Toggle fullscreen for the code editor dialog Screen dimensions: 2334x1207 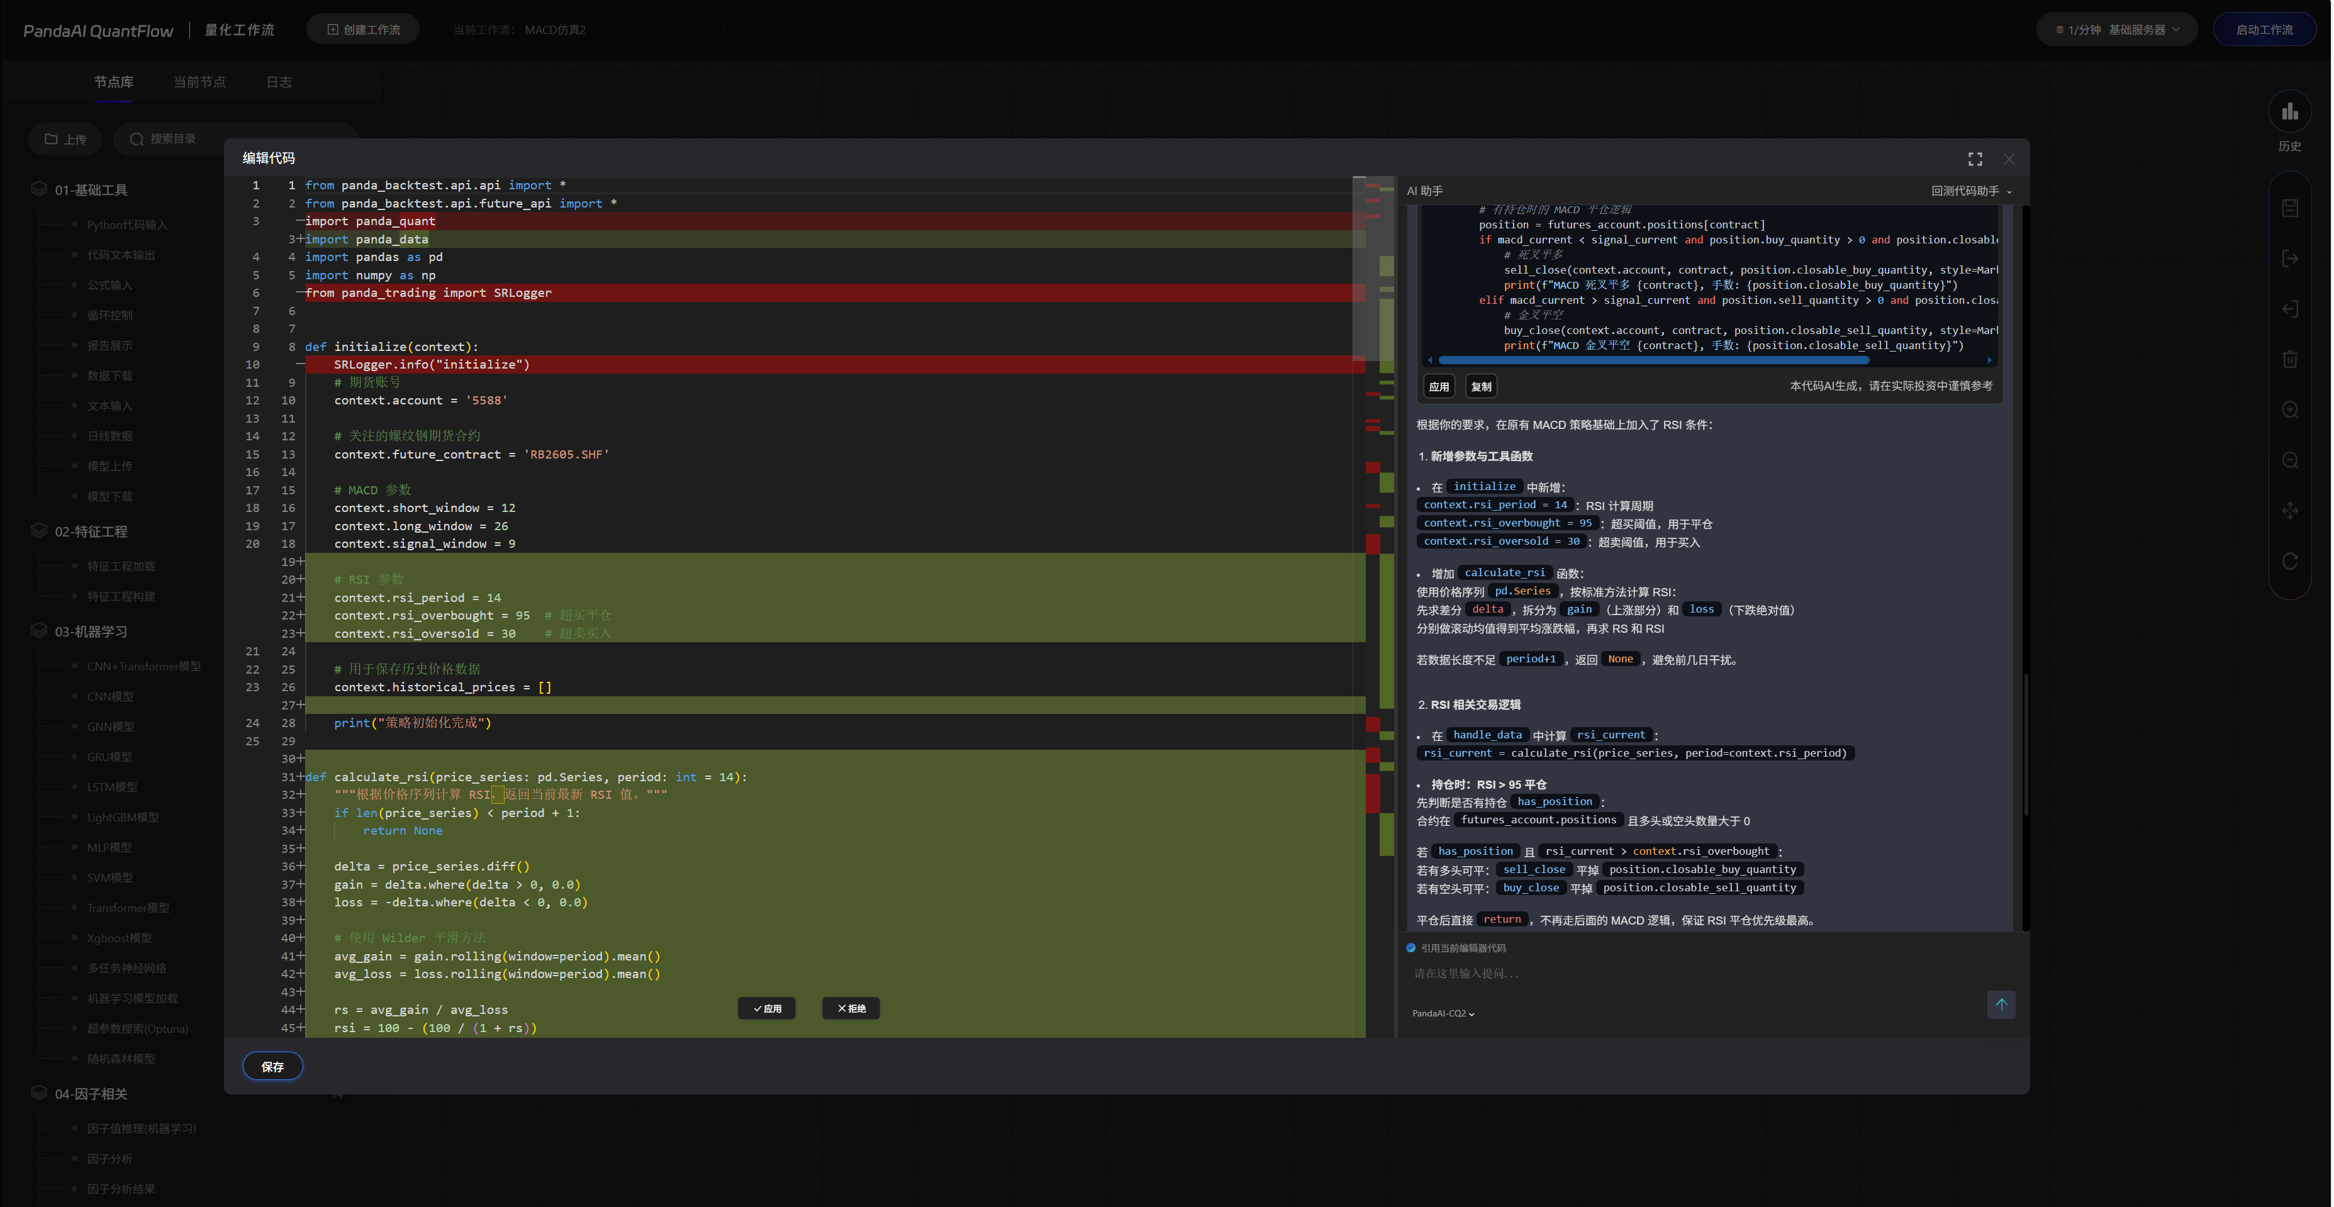[1975, 159]
